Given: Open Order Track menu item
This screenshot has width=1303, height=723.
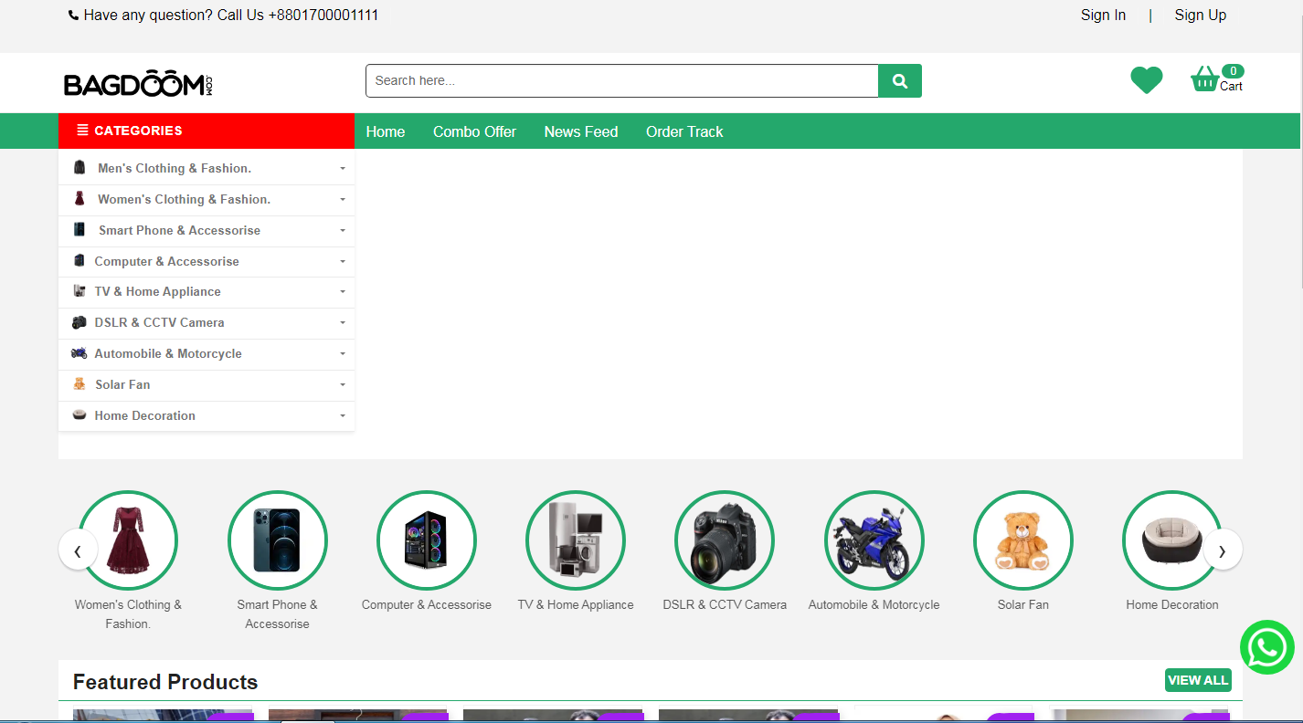Looking at the screenshot, I should coord(684,131).
